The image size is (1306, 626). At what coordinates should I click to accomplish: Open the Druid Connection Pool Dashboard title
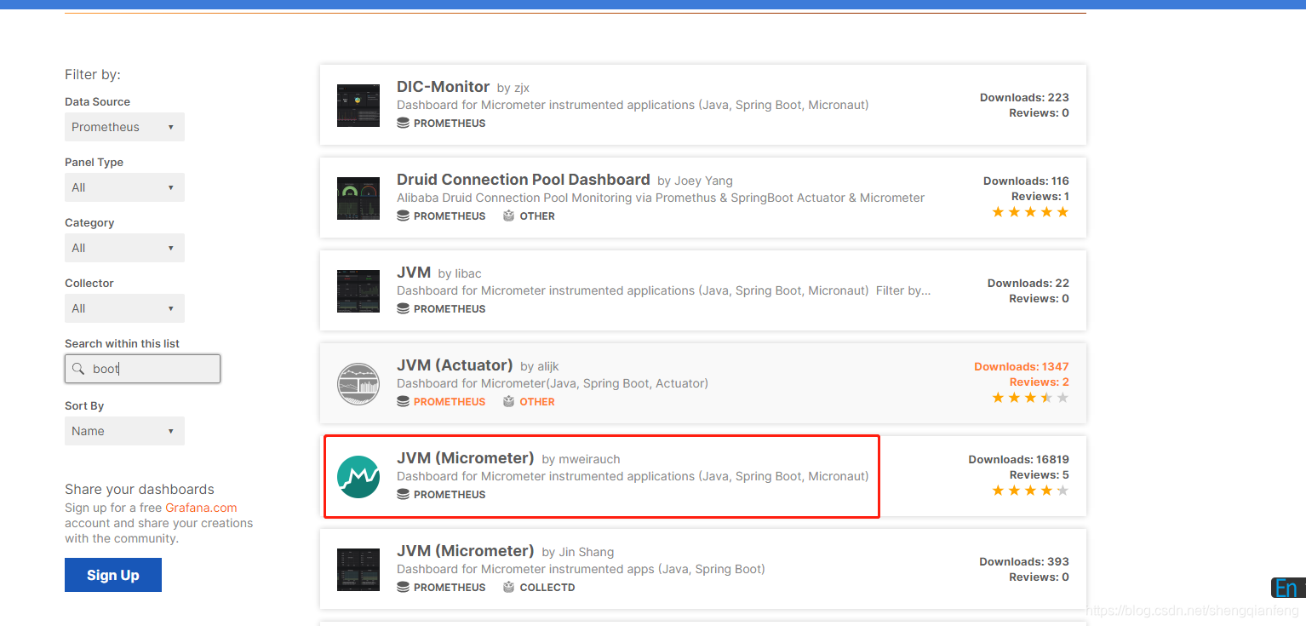click(524, 180)
